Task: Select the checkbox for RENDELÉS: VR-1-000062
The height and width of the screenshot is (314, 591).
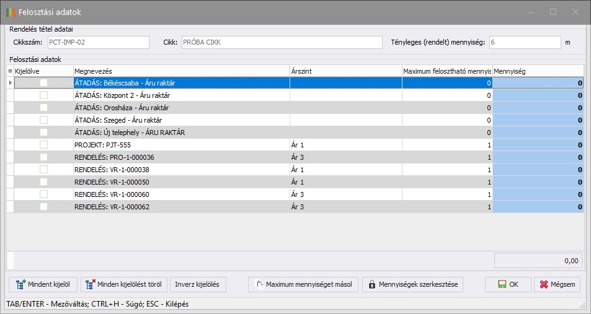Action: [43, 207]
